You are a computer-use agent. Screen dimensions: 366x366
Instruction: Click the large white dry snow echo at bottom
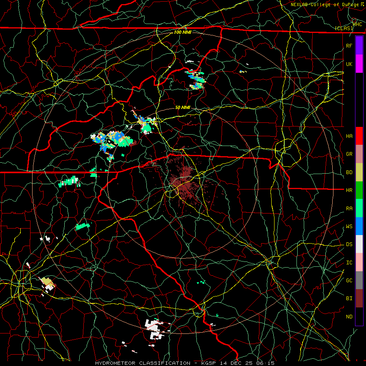point(154,329)
